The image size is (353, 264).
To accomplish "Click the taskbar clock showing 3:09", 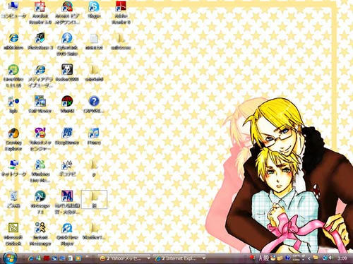I will [x=342, y=258].
